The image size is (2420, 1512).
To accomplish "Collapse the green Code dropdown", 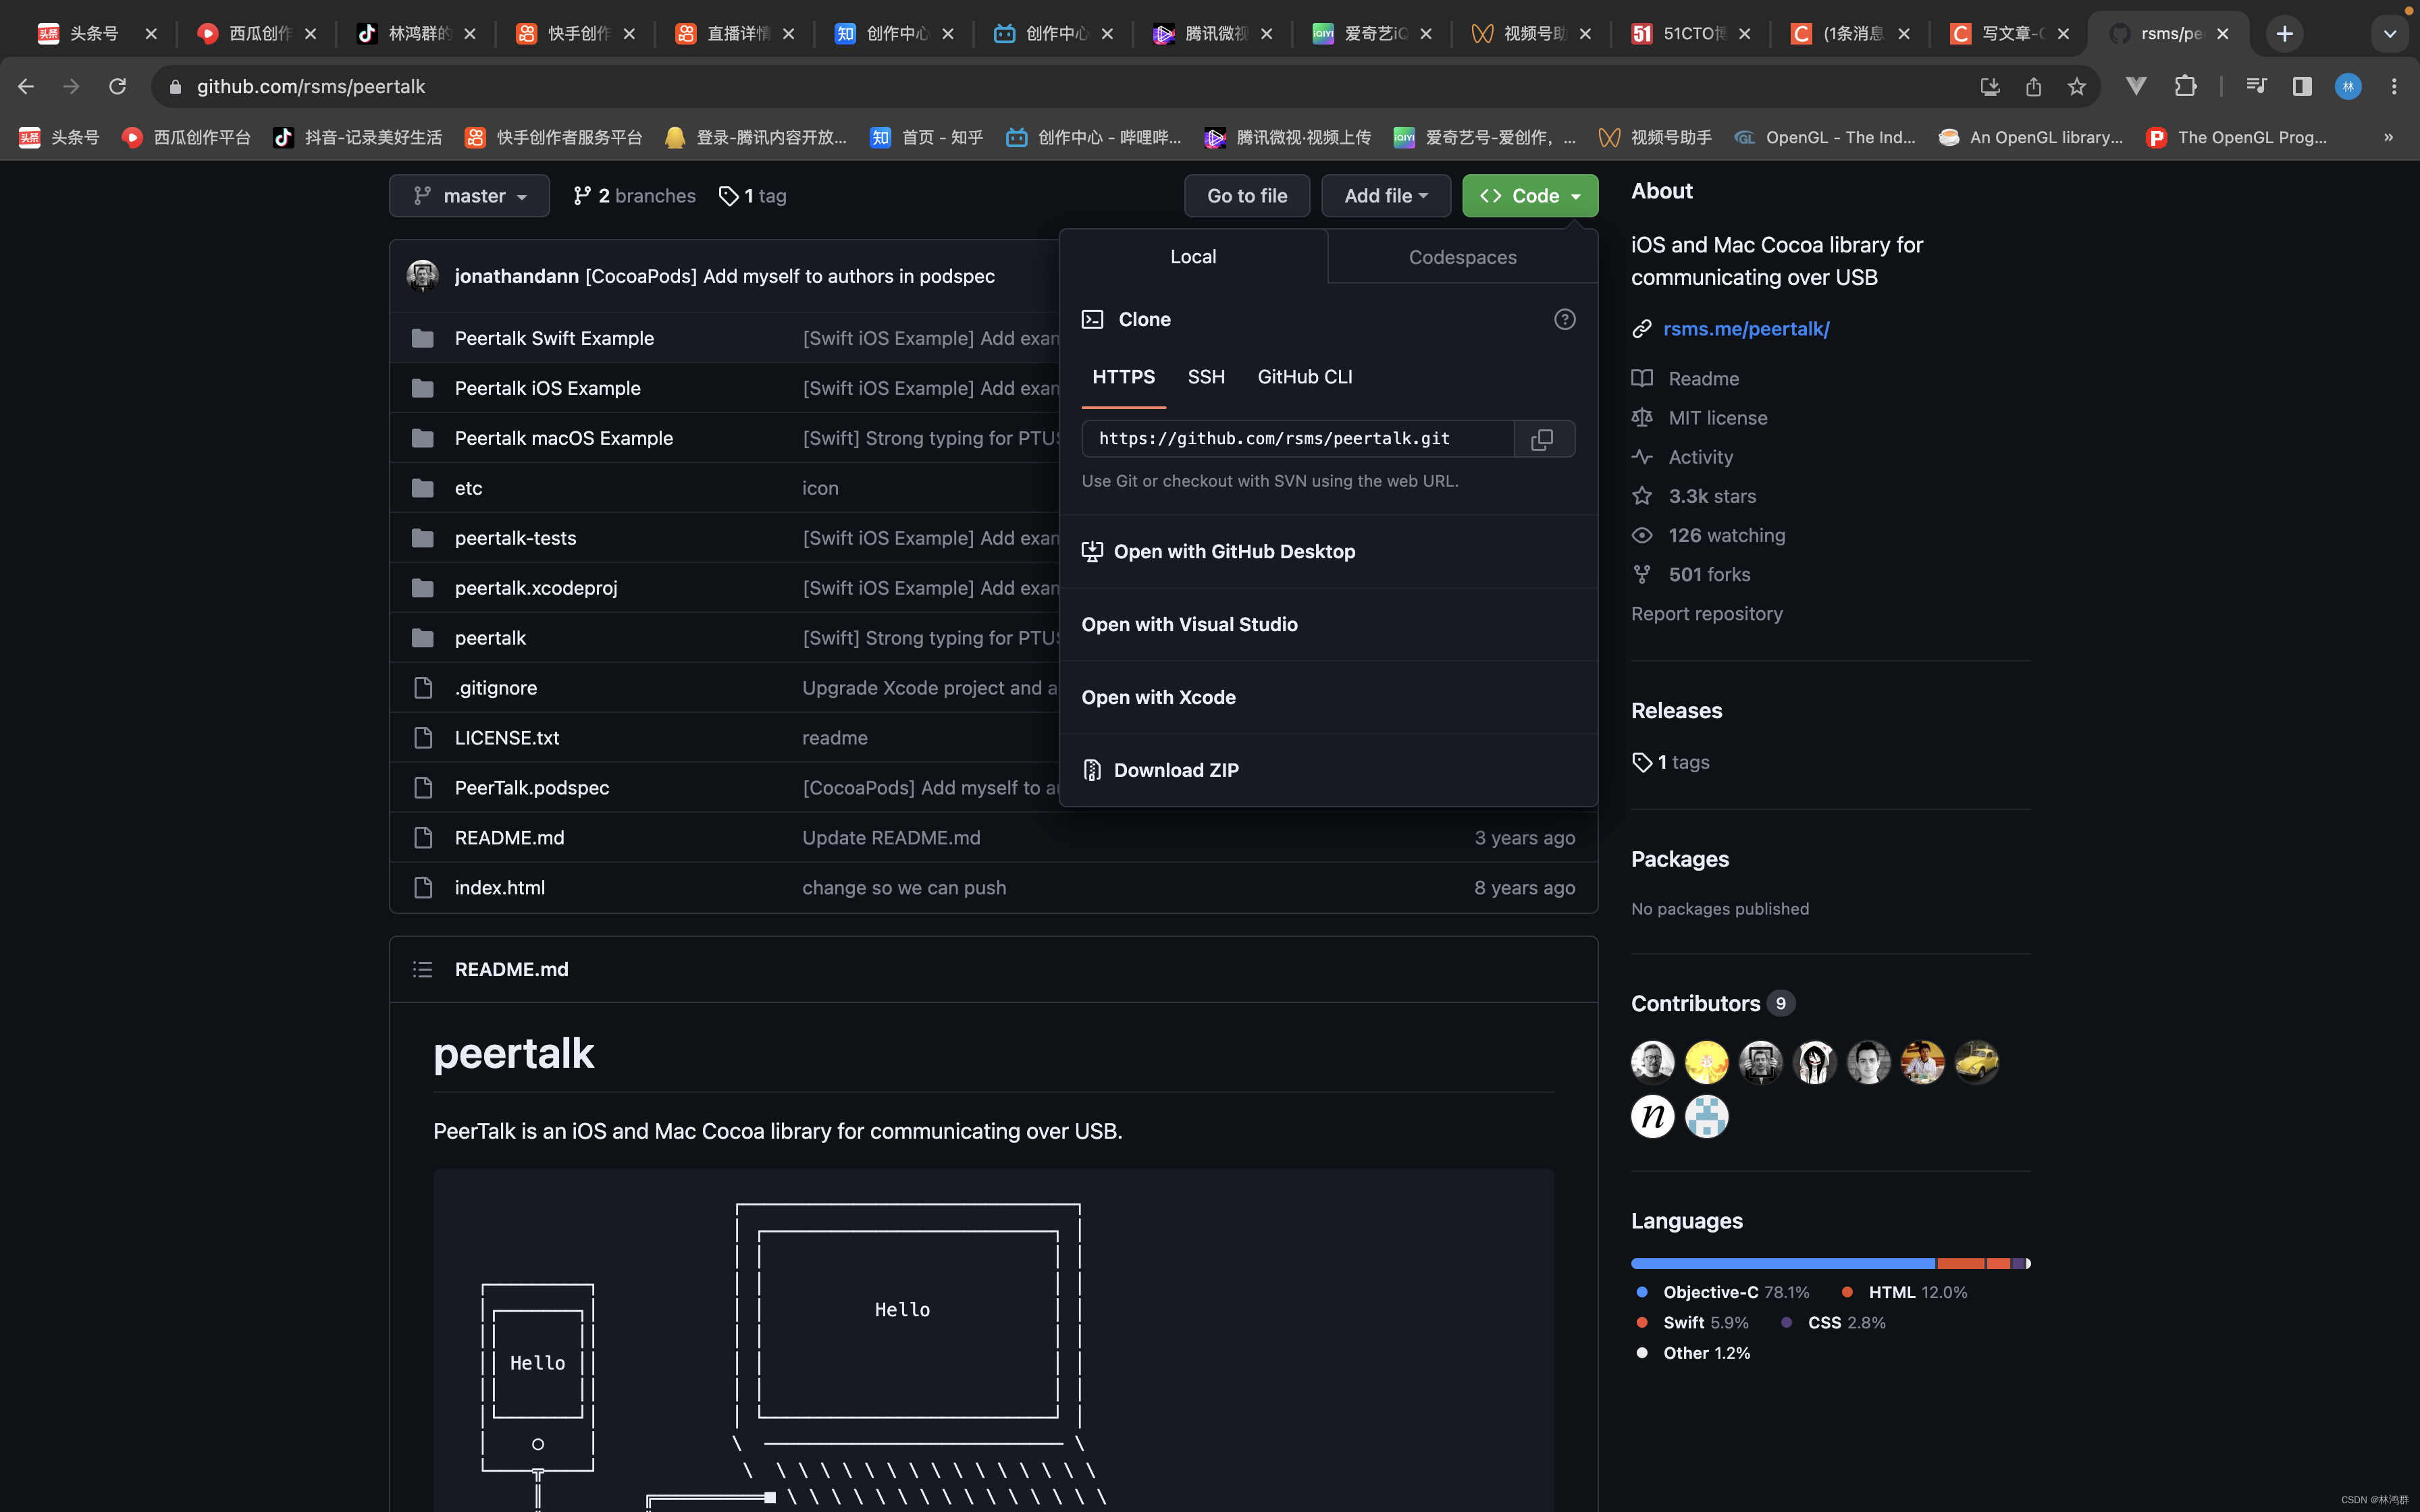I will (x=1530, y=196).
